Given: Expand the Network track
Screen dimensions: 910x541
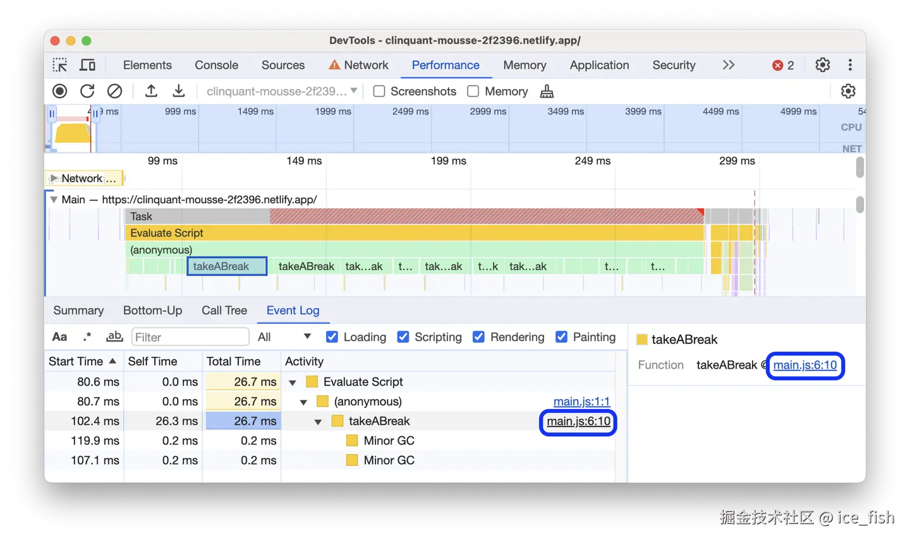Looking at the screenshot, I should 54,179.
